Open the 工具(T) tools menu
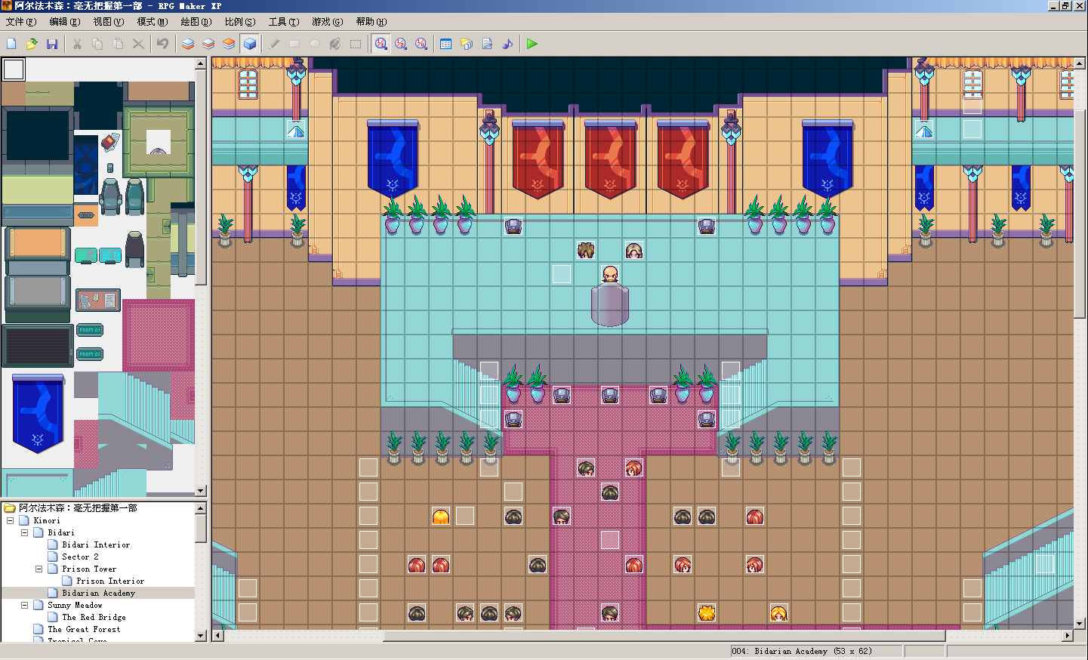Screen dimensions: 1088x660 (284, 22)
